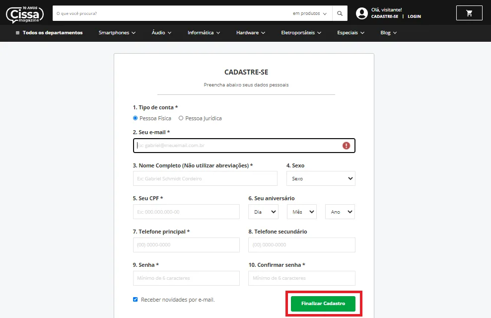The height and width of the screenshot is (318, 491).
Task: Select Pessoa Física account type
Action: point(135,118)
